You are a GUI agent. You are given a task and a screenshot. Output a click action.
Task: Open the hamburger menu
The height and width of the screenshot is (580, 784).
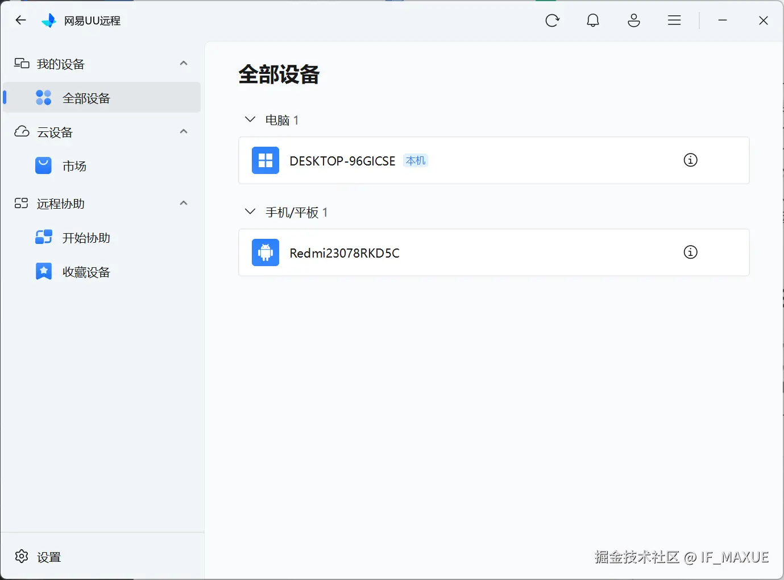click(674, 20)
